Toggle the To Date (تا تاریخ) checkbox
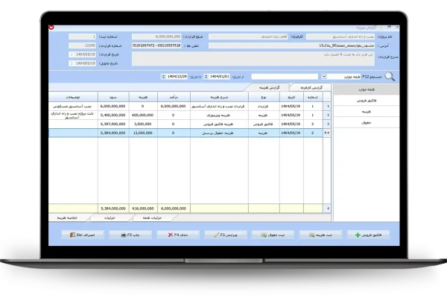The height and width of the screenshot is (298, 447). pyautogui.click(x=164, y=76)
